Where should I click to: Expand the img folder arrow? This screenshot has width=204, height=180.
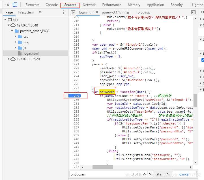[15, 42]
